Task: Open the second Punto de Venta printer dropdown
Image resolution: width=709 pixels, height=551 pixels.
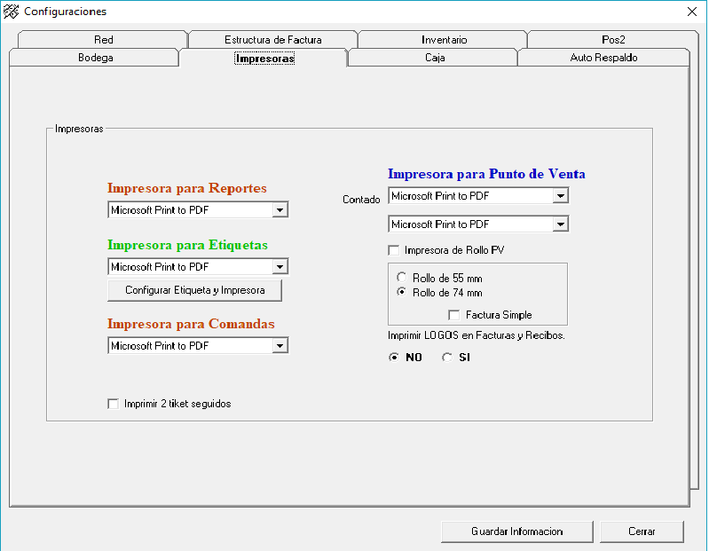Action: (560, 224)
